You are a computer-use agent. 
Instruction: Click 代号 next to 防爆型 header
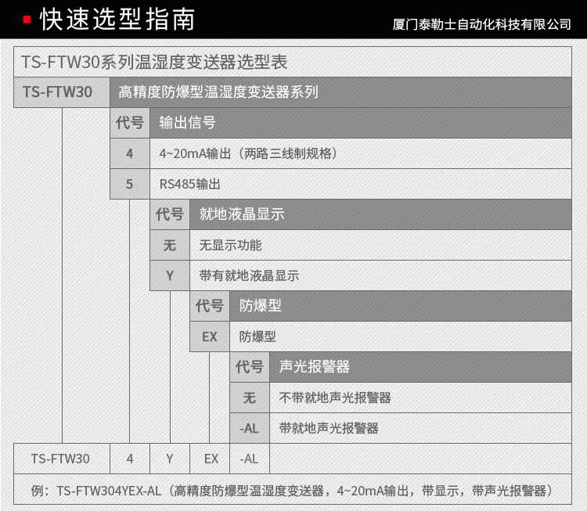pos(210,306)
